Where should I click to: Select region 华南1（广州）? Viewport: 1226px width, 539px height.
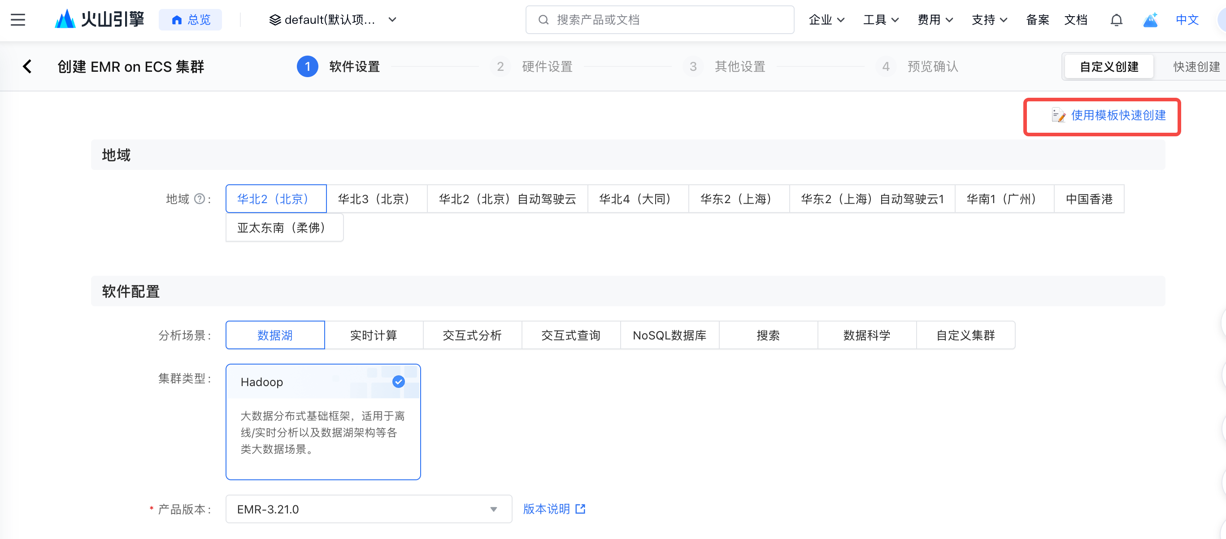tap(1004, 199)
